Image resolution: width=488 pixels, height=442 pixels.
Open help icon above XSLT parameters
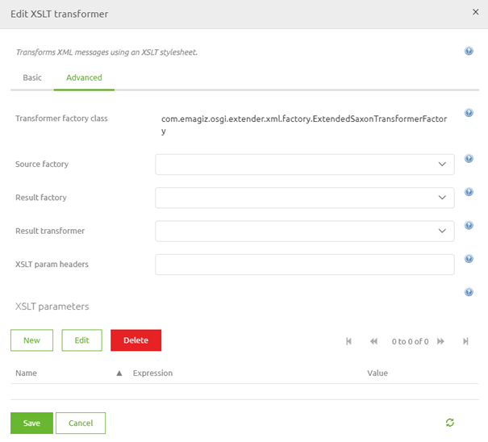(x=469, y=292)
